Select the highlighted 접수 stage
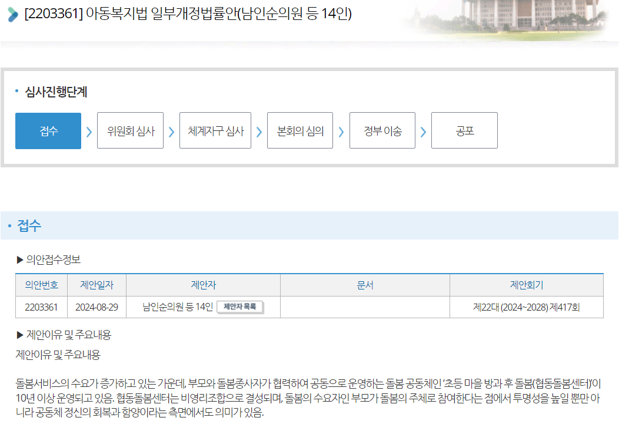This screenshot has width=619, height=421. click(x=48, y=131)
